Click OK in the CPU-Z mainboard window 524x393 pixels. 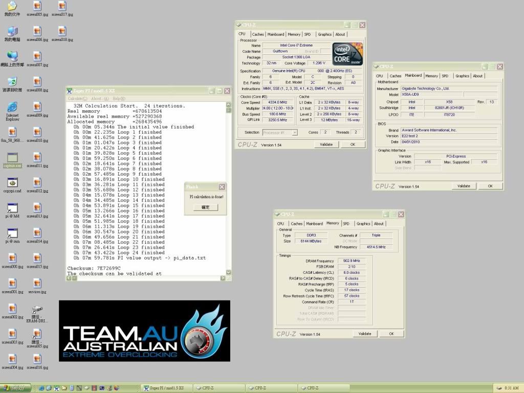[490, 186]
